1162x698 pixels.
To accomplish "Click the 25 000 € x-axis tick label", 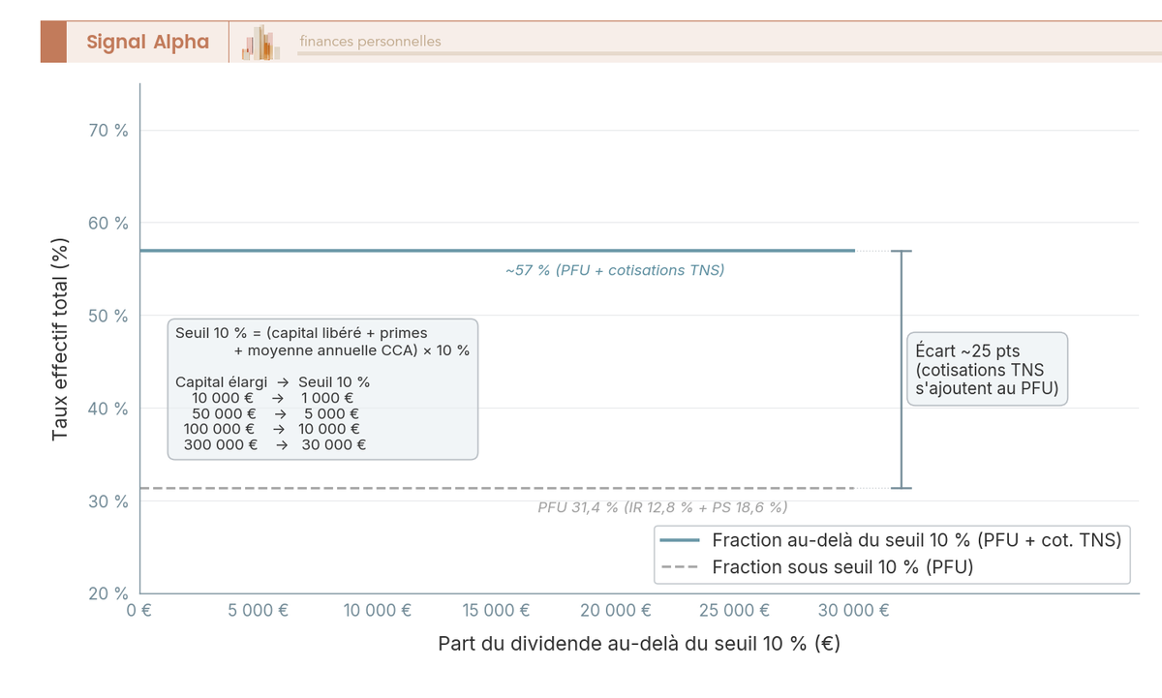I will click(735, 611).
